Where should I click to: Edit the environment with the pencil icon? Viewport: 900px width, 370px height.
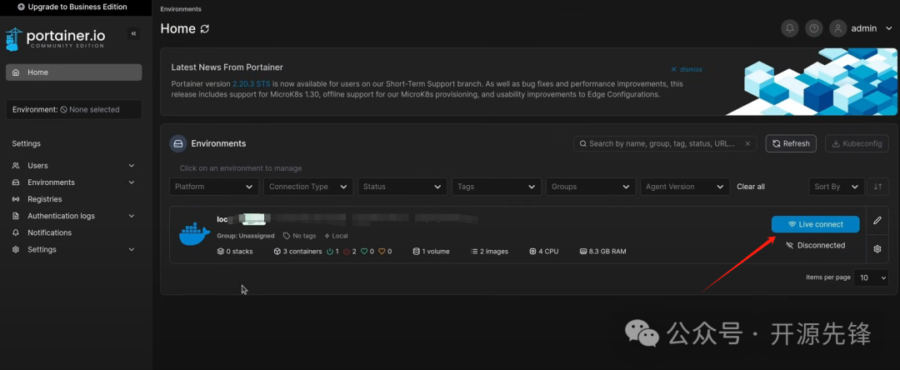[877, 220]
